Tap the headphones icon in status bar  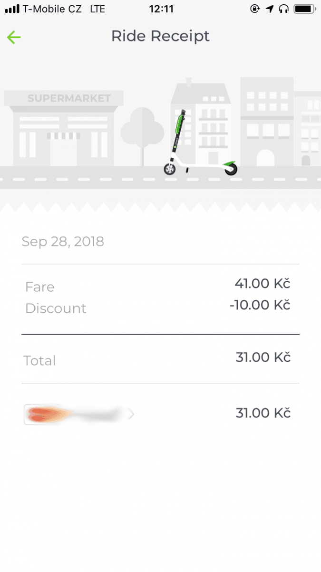(283, 8)
